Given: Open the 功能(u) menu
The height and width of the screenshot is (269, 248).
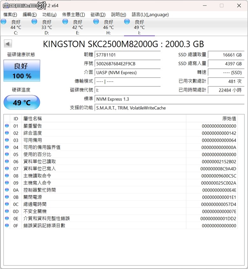Looking at the screenshot, I should pos(49,15).
